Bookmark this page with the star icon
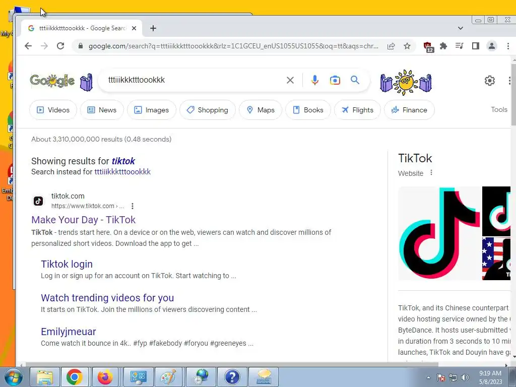 pyautogui.click(x=407, y=46)
